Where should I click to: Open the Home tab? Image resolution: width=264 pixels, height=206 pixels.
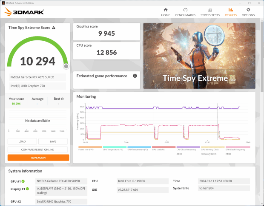[166, 12]
